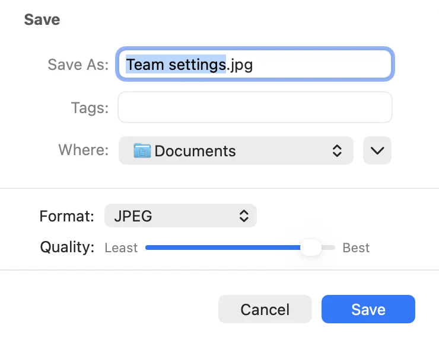The width and height of the screenshot is (439, 347).
Task: Set quality to maximum at the slider's gray end
Action: (333, 248)
